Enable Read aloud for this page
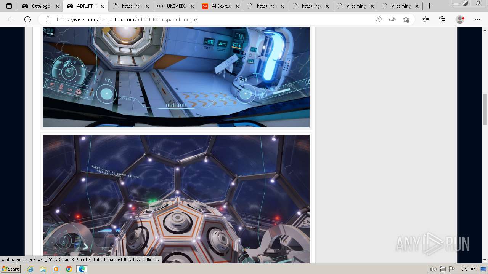The height and width of the screenshot is (274, 488). coord(379,19)
